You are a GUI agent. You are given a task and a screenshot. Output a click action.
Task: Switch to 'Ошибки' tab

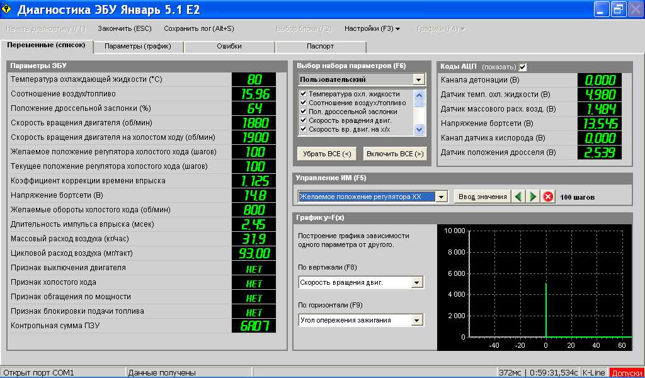[229, 47]
